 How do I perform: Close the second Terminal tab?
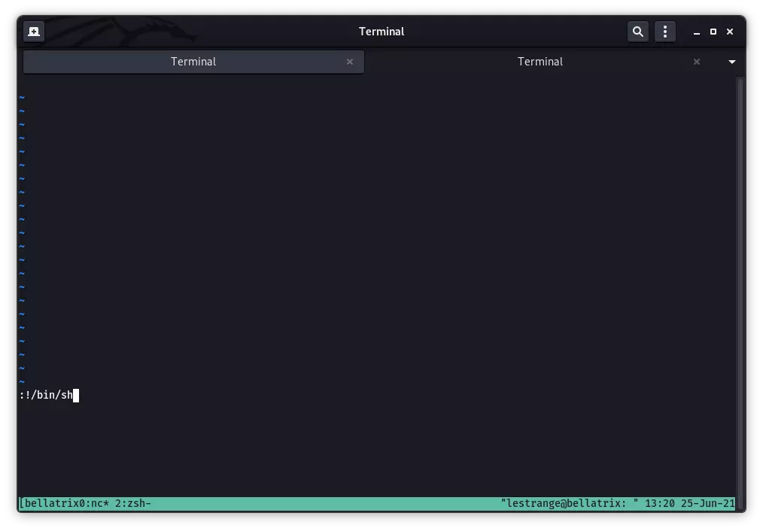pos(697,62)
